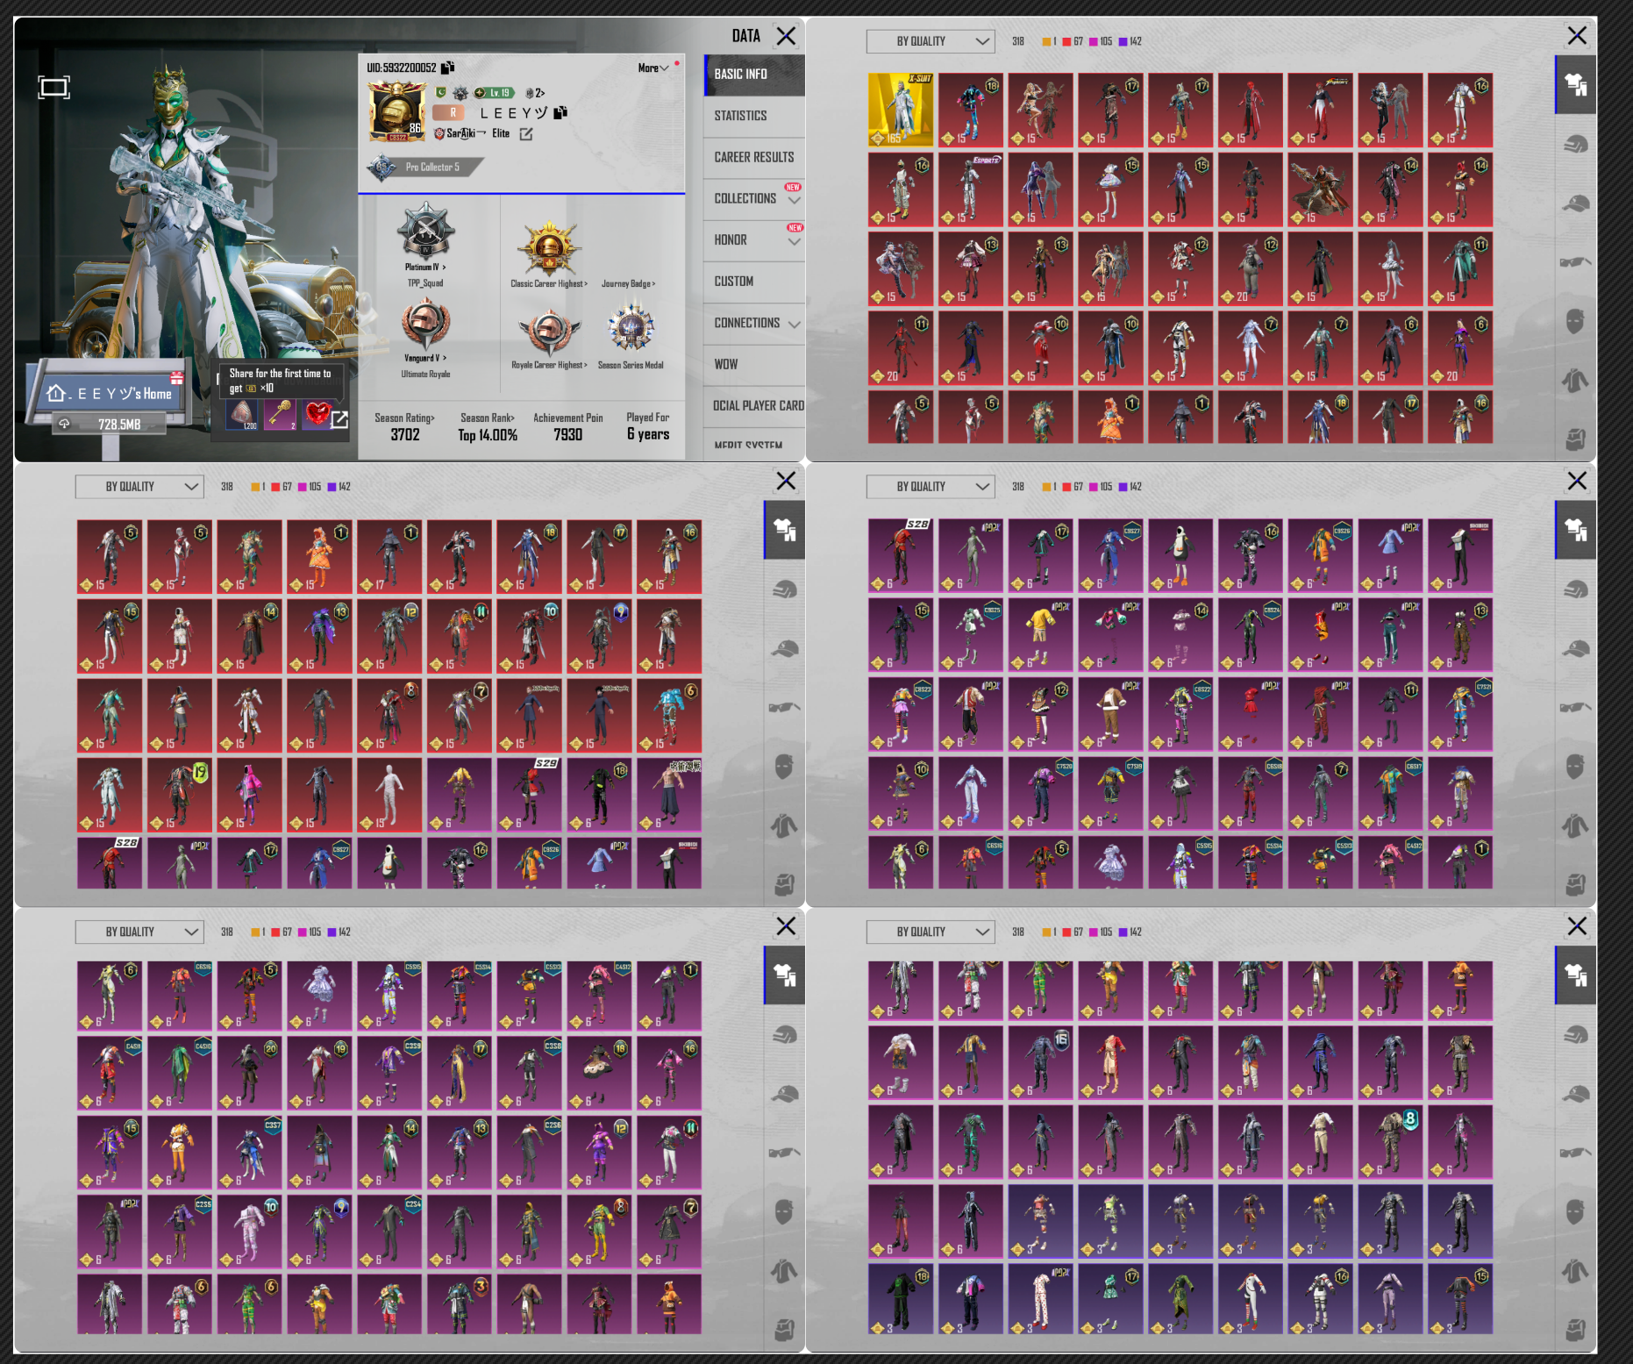Open the Custom tab
1633x1364 pixels.
pyautogui.click(x=755, y=282)
